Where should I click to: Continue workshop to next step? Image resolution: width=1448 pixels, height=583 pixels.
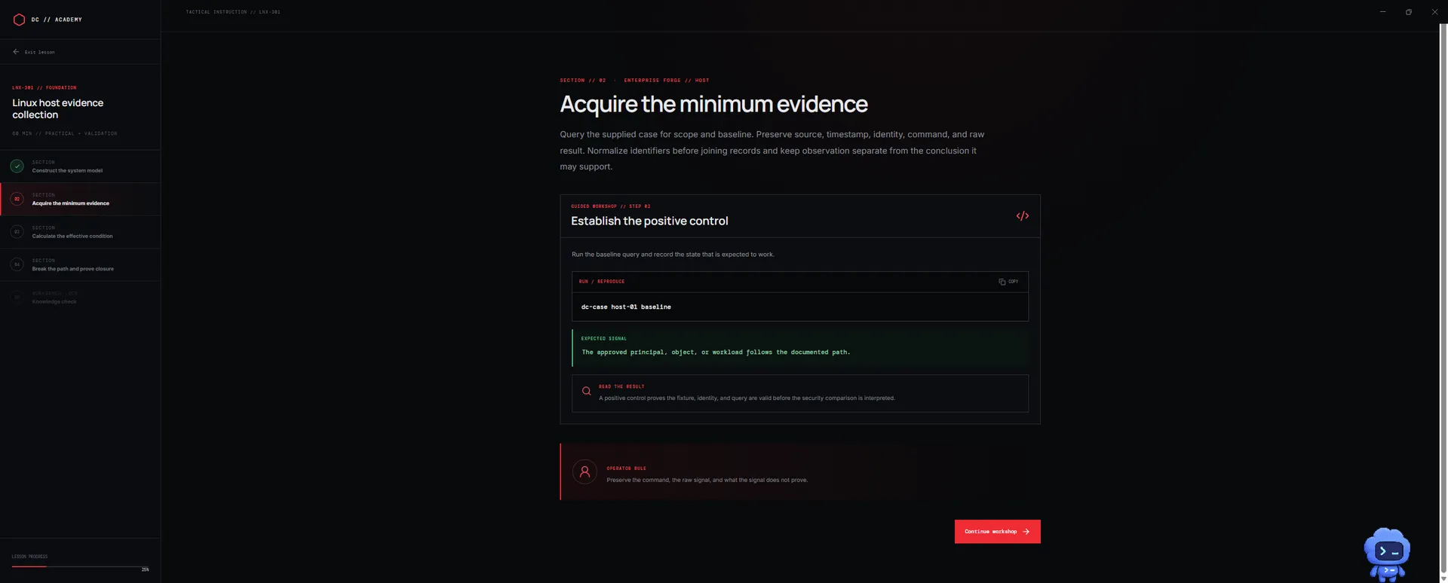(997, 532)
